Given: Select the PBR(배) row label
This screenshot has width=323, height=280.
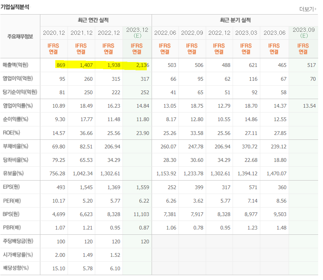Looking at the screenshot, I should pyautogui.click(x=12, y=227).
